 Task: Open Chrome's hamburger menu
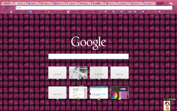[x=175, y=8]
